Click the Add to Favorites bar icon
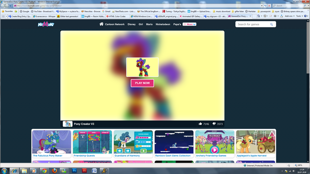Image resolution: width=310 pixels, height=174 pixels. point(16,11)
